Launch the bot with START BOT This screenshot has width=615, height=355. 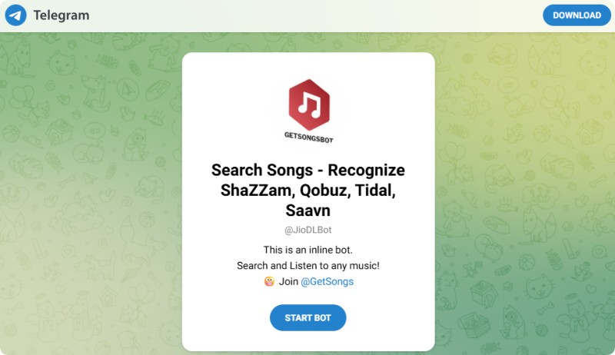click(x=308, y=318)
